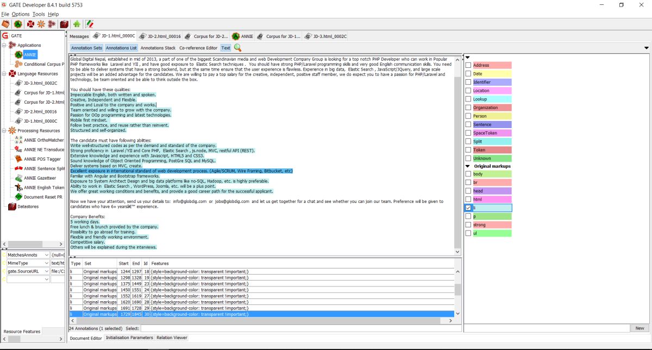Open the Annotation Diff tool icon
The width and height of the screenshot is (652, 350).
point(90,24)
